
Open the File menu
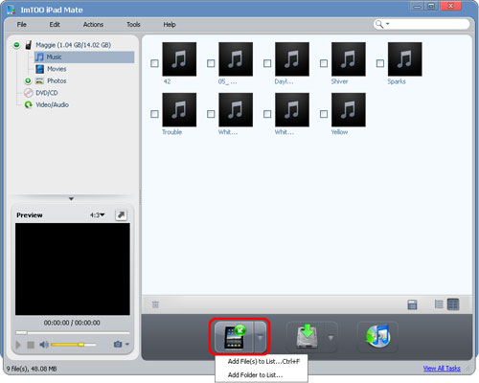coord(22,25)
